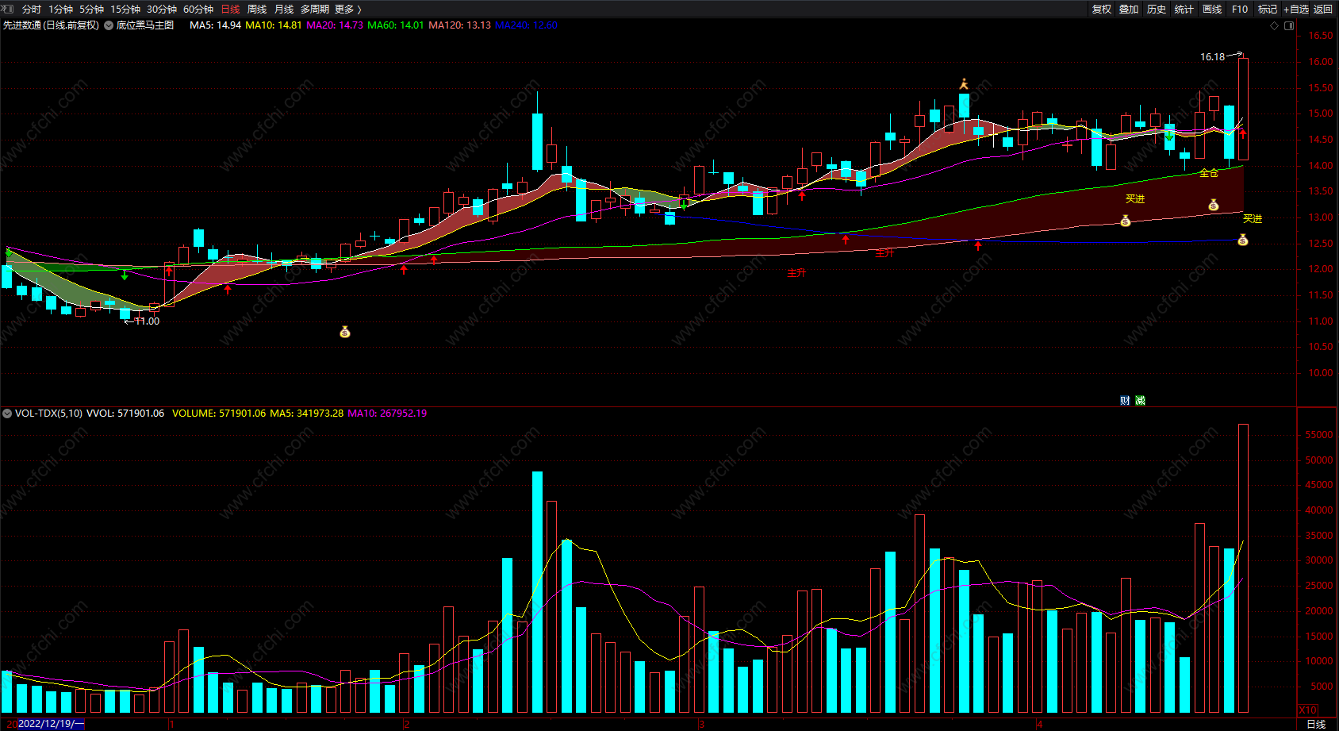1339x731 pixels.
Task: Click the blue MA240: 12.60 label
Action: [x=527, y=25]
